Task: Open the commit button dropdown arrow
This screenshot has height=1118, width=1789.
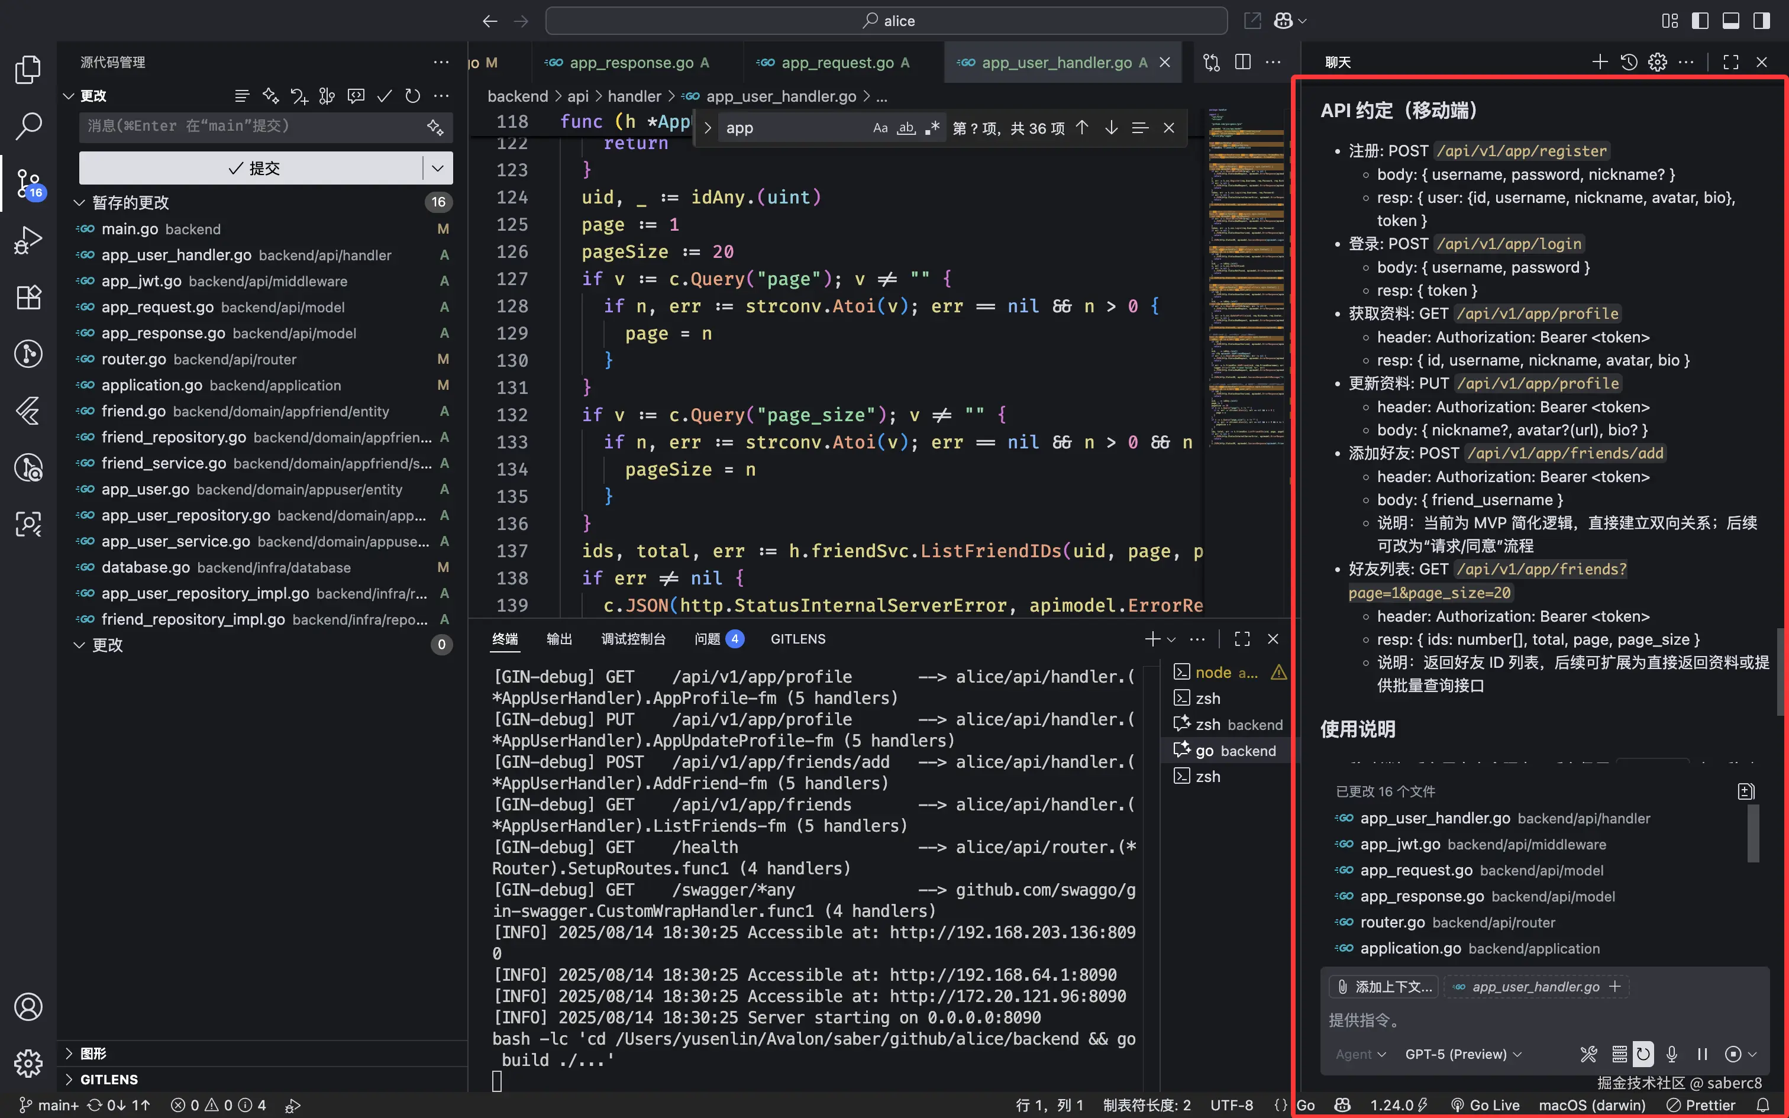Action: [438, 168]
